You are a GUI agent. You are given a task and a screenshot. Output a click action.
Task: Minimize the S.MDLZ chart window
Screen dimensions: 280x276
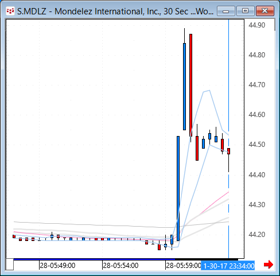click(226, 11)
